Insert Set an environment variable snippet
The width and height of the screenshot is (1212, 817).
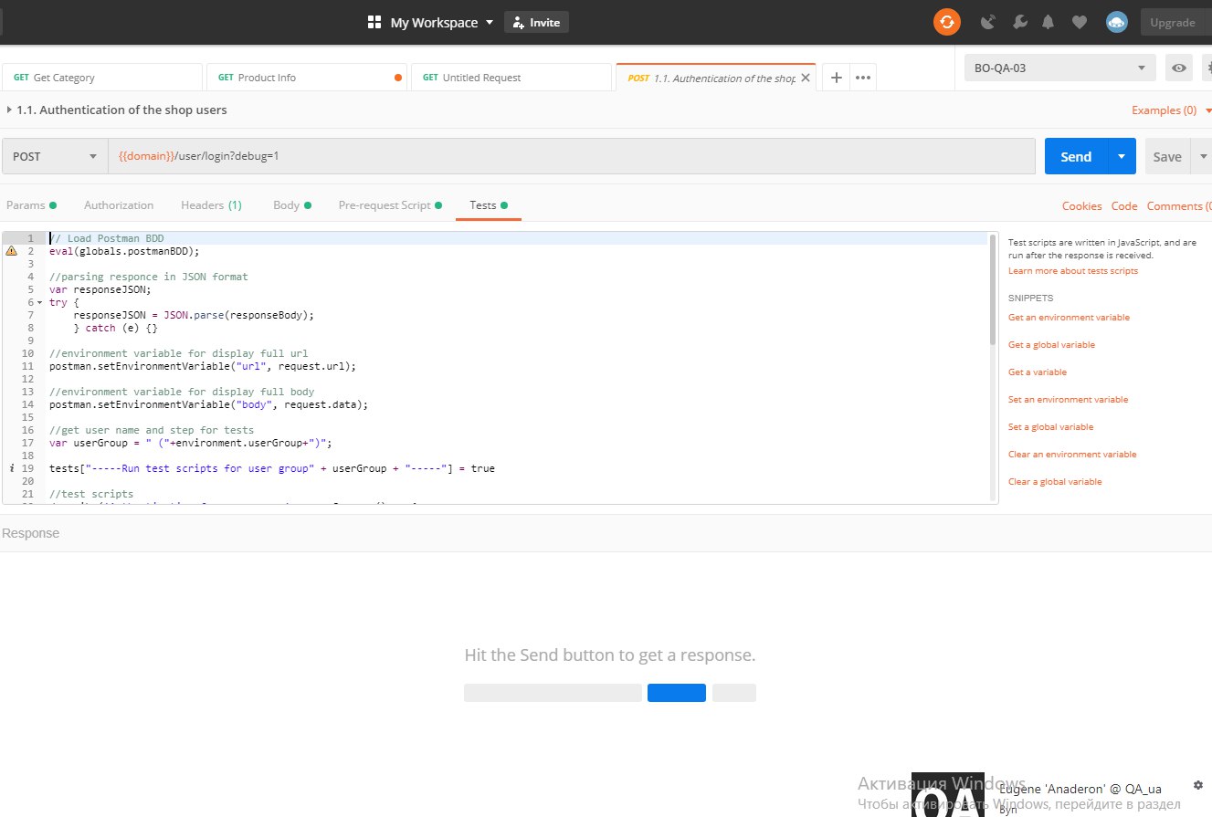(1068, 400)
